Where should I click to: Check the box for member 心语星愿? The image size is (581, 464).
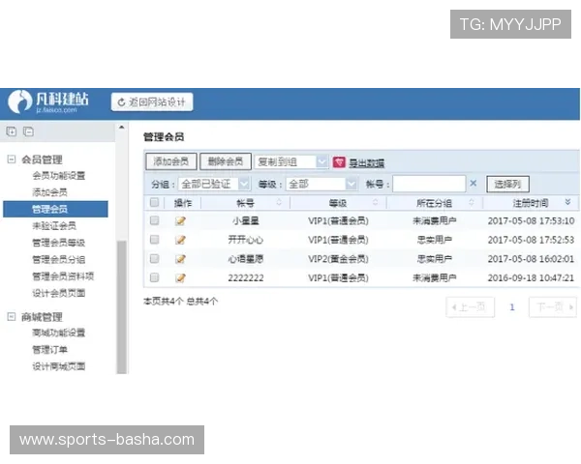click(155, 258)
